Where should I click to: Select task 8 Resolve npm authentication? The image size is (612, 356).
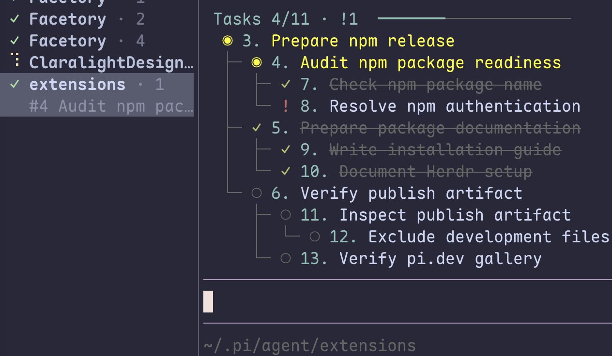(441, 106)
